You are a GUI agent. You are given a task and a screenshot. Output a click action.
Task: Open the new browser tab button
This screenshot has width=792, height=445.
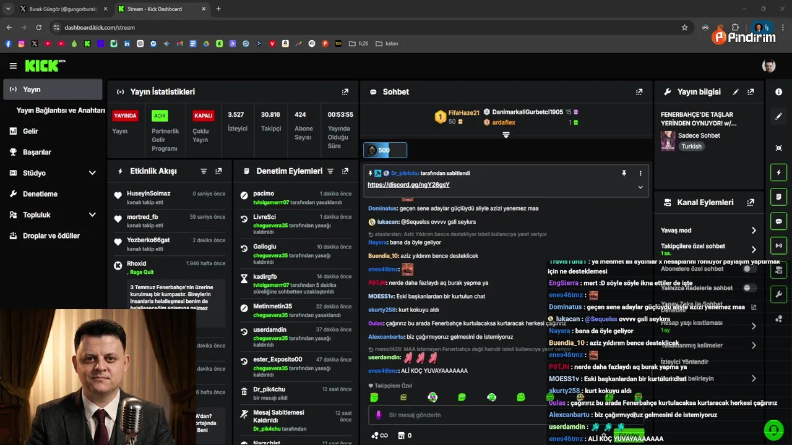218,9
